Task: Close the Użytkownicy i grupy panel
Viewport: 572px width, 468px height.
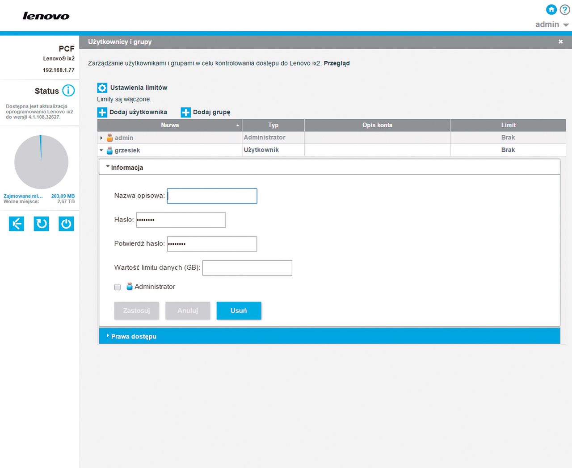Action: click(560, 42)
